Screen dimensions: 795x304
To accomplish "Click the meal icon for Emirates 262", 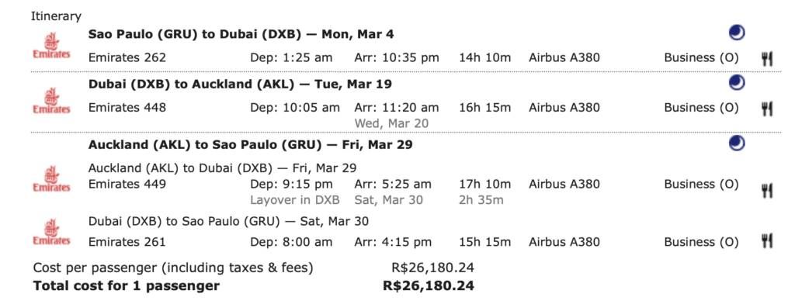I will pyautogui.click(x=767, y=59).
